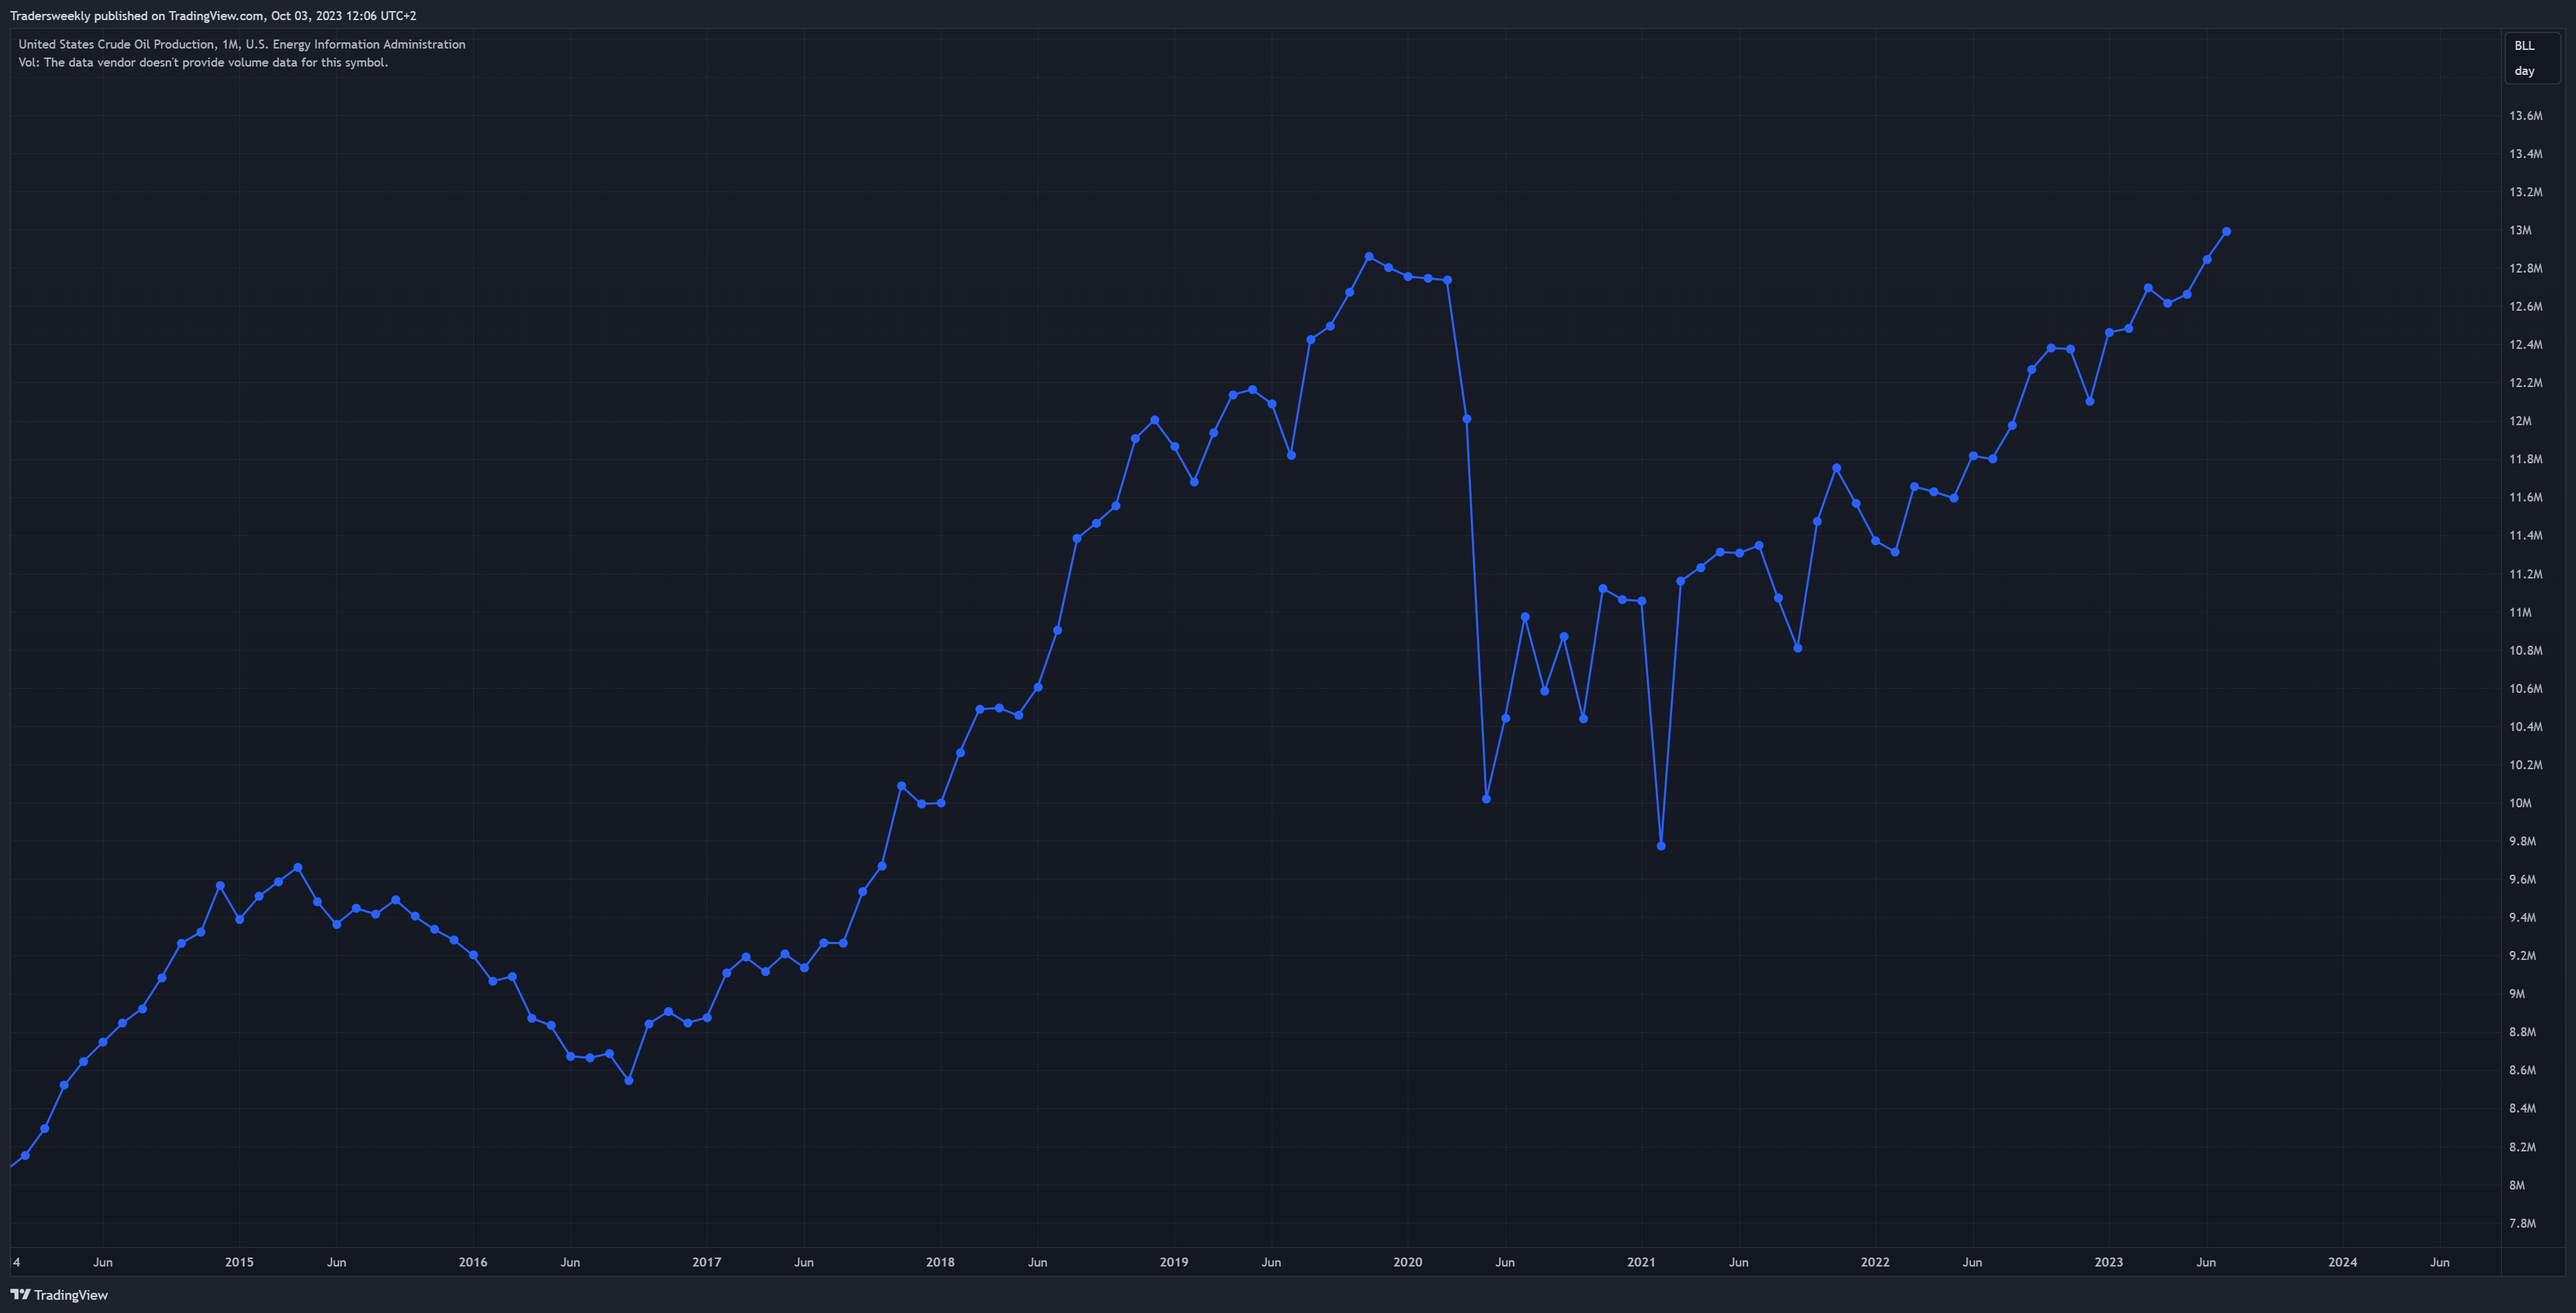Click the 12.6M price axis label
This screenshot has height=1313, width=2576.
point(2525,307)
